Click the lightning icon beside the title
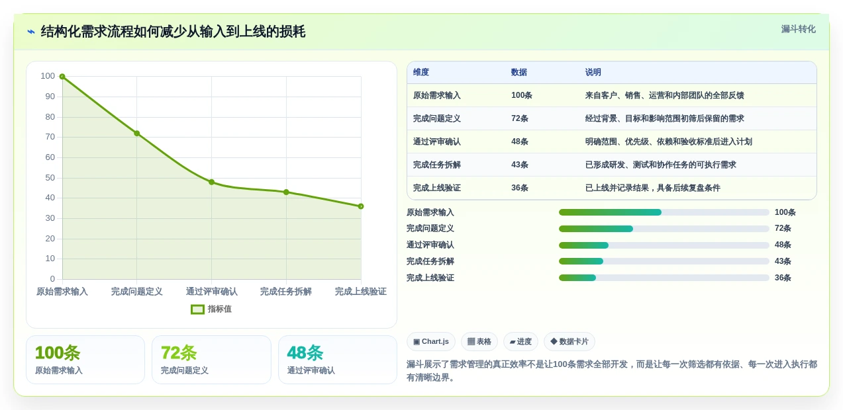 point(31,32)
